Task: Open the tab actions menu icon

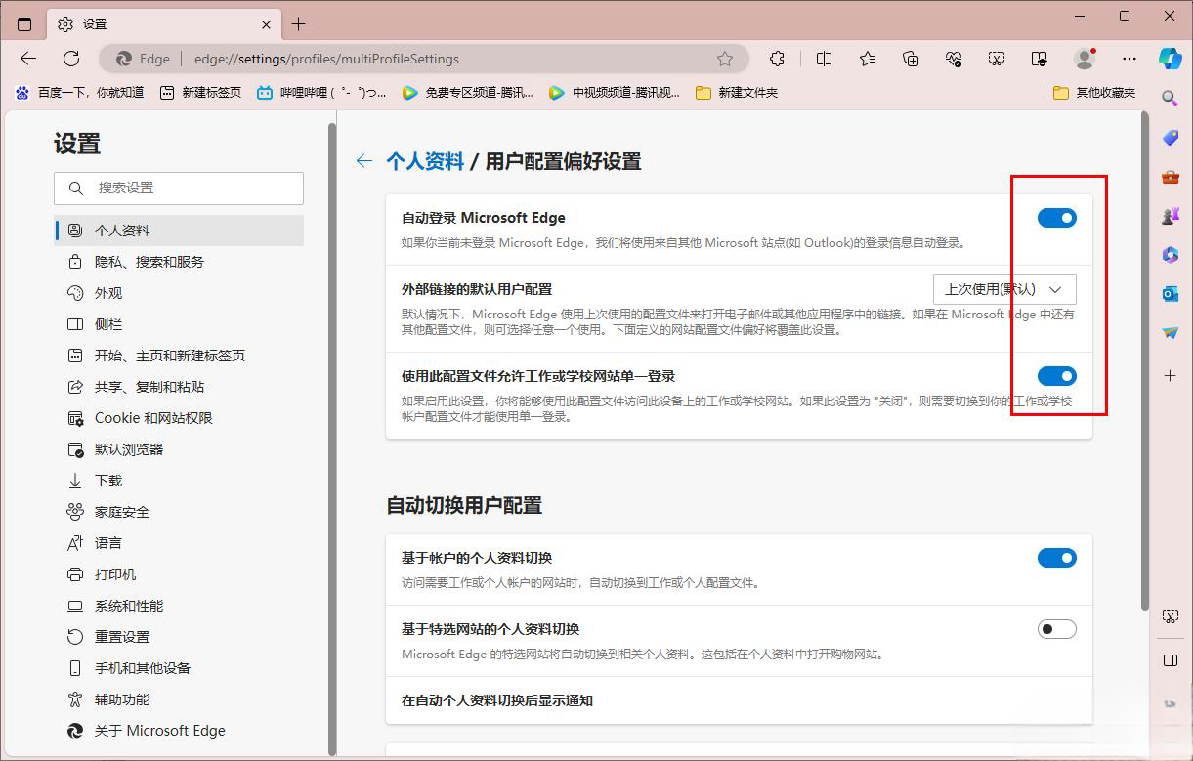Action: (x=24, y=24)
